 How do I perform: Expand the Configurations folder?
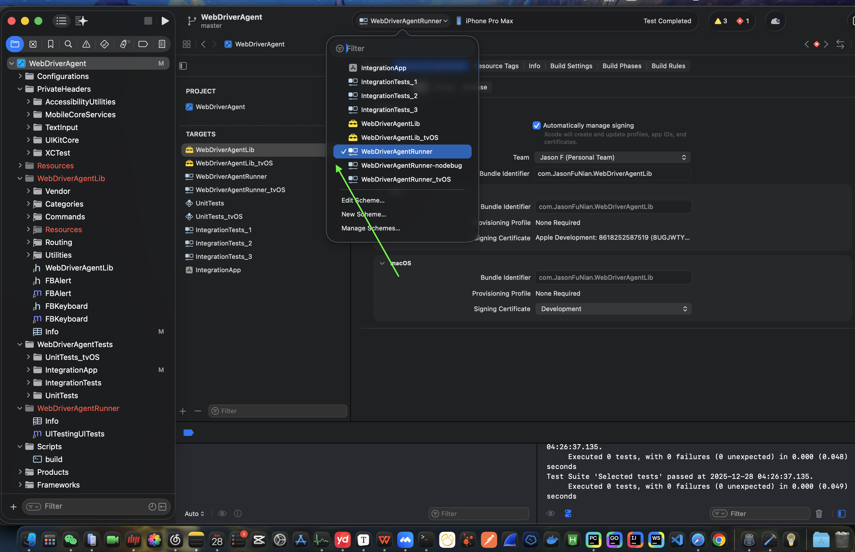[20, 76]
